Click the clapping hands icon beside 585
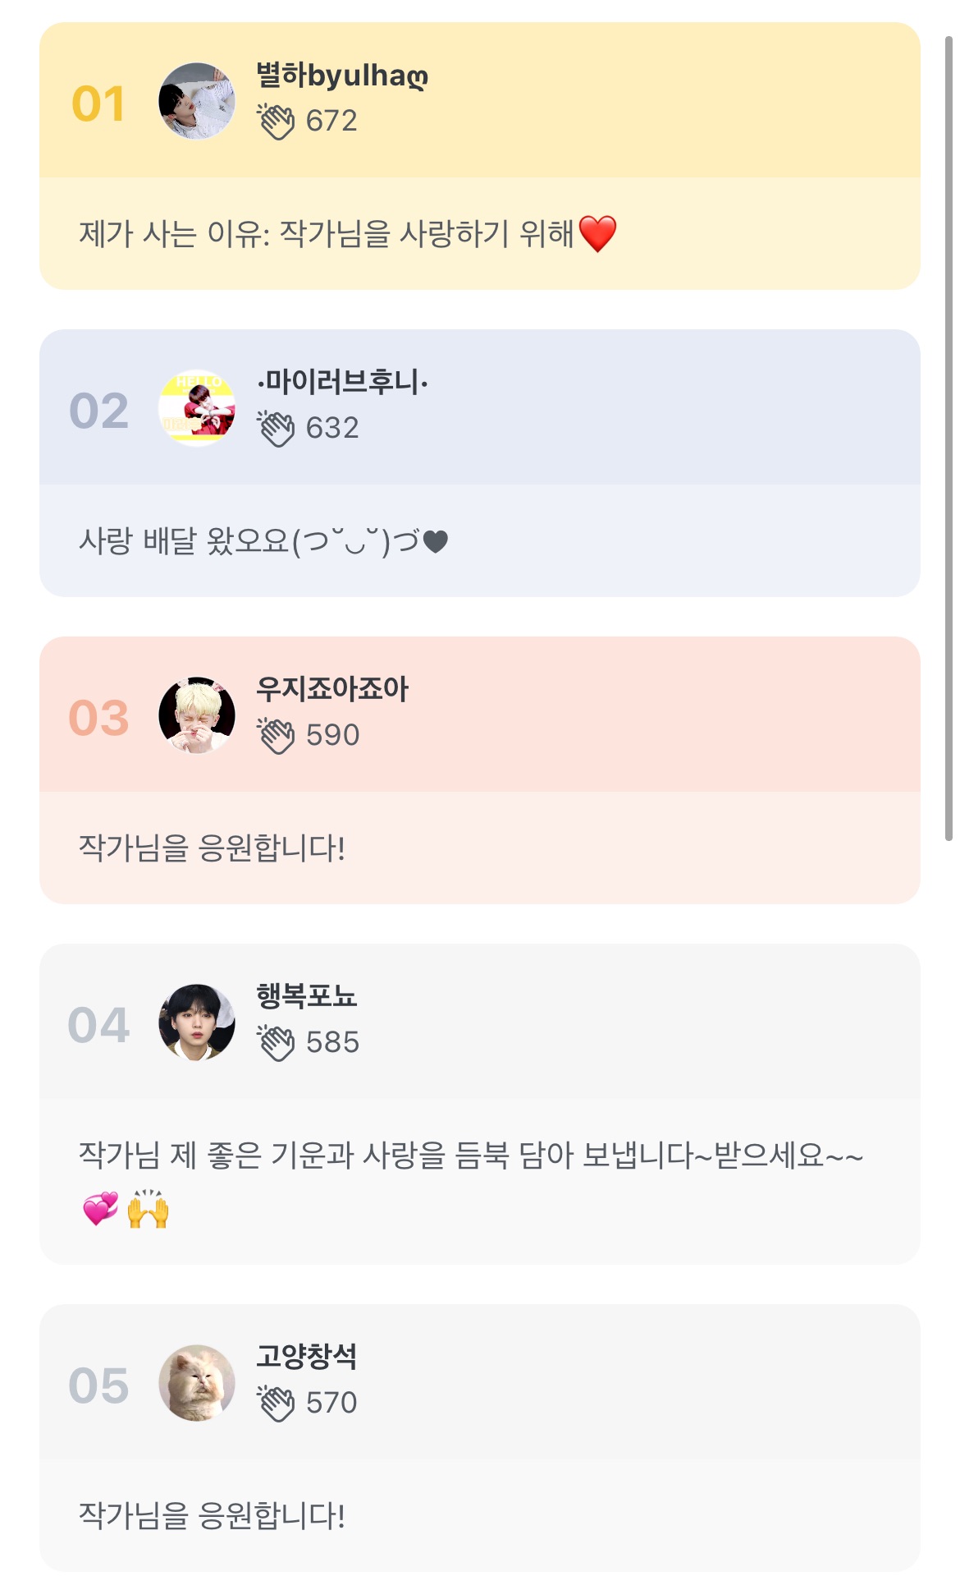 (x=276, y=1043)
